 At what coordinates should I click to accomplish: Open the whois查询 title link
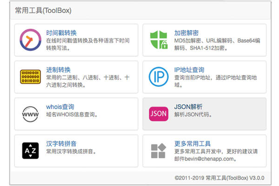[x=60, y=107]
